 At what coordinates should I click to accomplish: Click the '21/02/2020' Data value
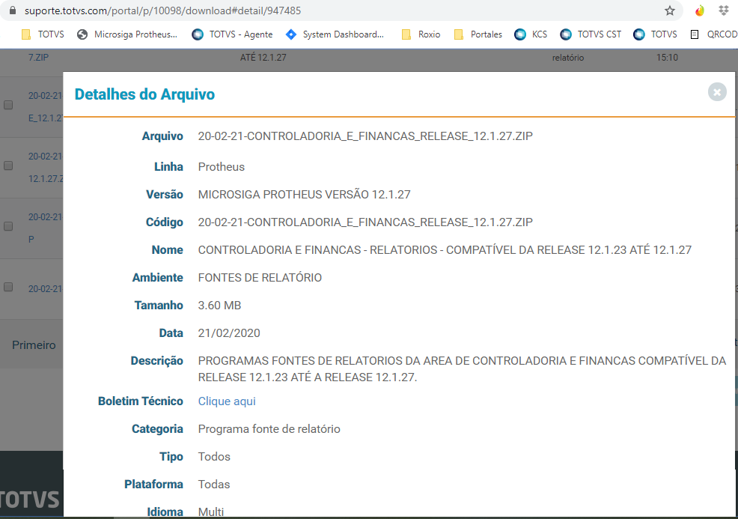click(229, 333)
